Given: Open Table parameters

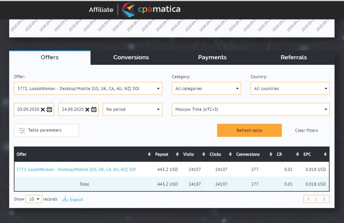Looking at the screenshot, I should pyautogui.click(x=46, y=130).
